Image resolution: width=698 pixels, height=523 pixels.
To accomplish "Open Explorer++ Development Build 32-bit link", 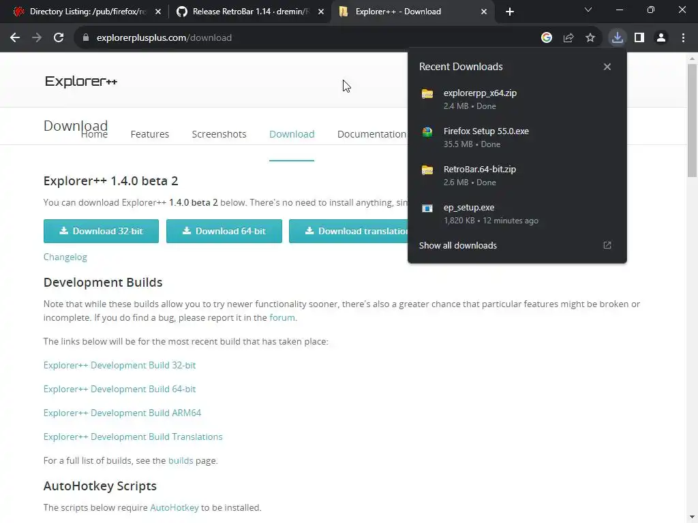I will tap(119, 365).
